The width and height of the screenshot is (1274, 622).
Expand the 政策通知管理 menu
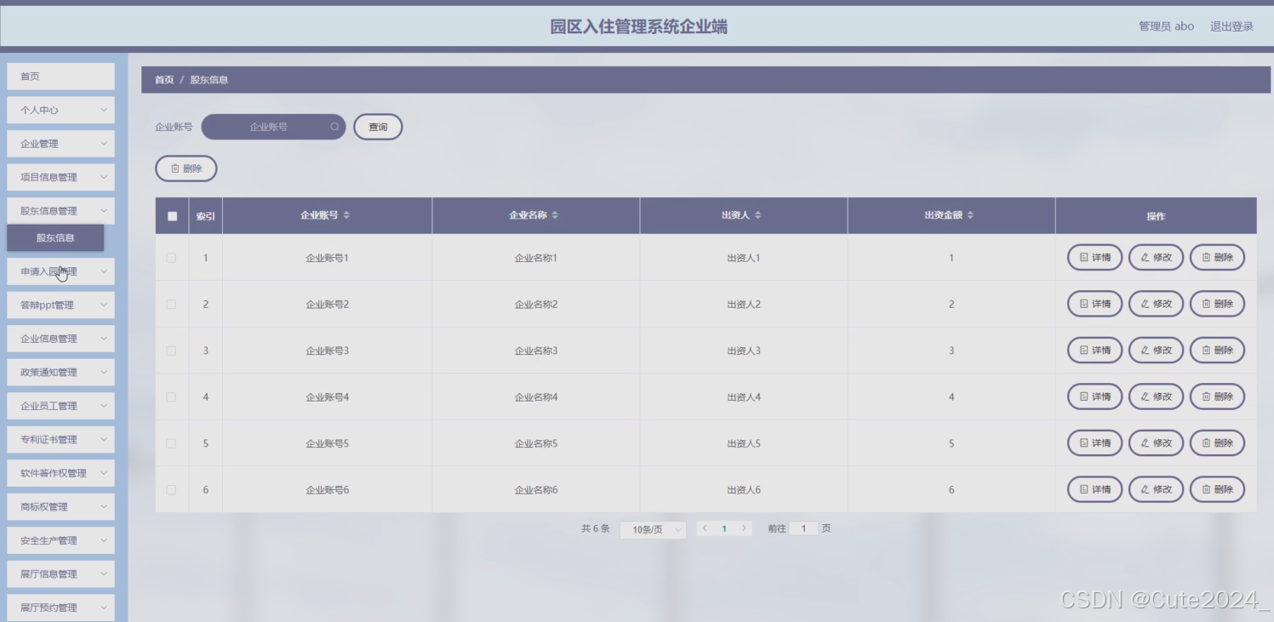pos(60,372)
